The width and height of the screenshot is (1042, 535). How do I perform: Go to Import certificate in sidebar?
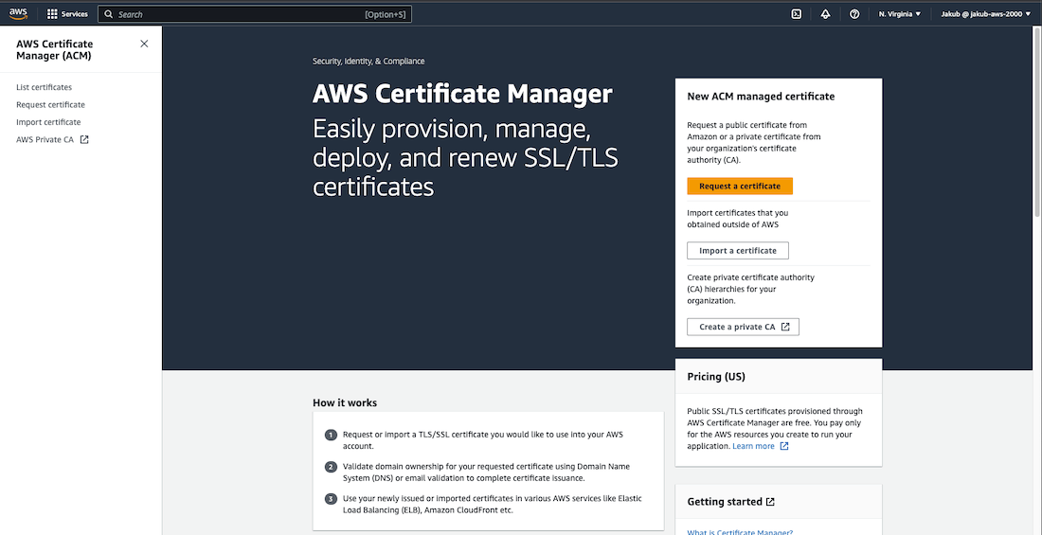coord(48,122)
